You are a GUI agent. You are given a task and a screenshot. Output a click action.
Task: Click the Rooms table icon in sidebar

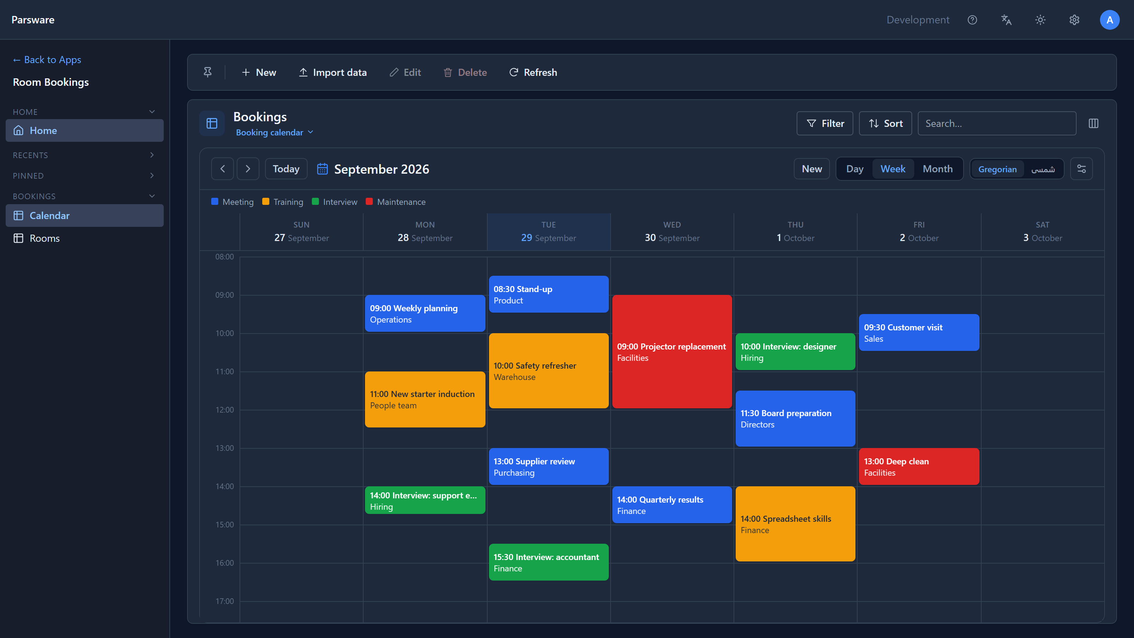18,238
